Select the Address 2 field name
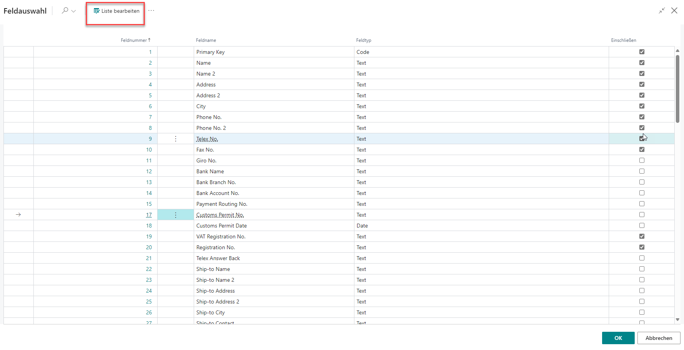684x350 pixels. point(208,95)
